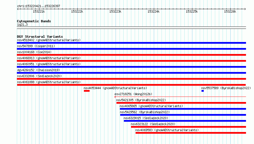Select the red bar under nsv5421305
Image resolution: width=254 pixels, height=144 pixels.
[181, 103]
